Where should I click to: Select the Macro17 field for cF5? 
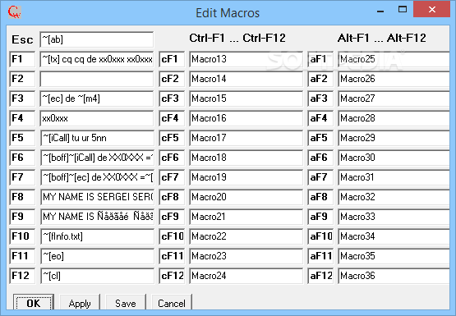[246, 138]
